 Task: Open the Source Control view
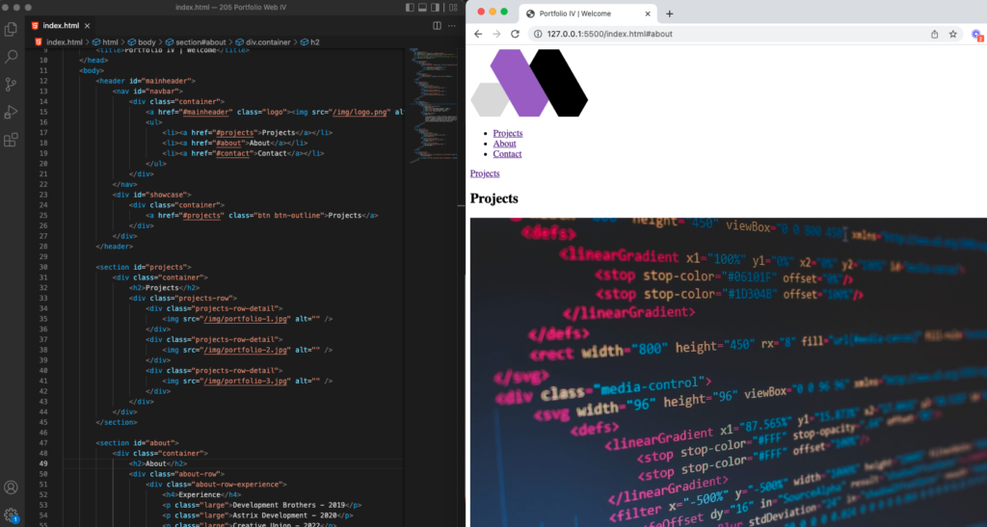click(11, 84)
